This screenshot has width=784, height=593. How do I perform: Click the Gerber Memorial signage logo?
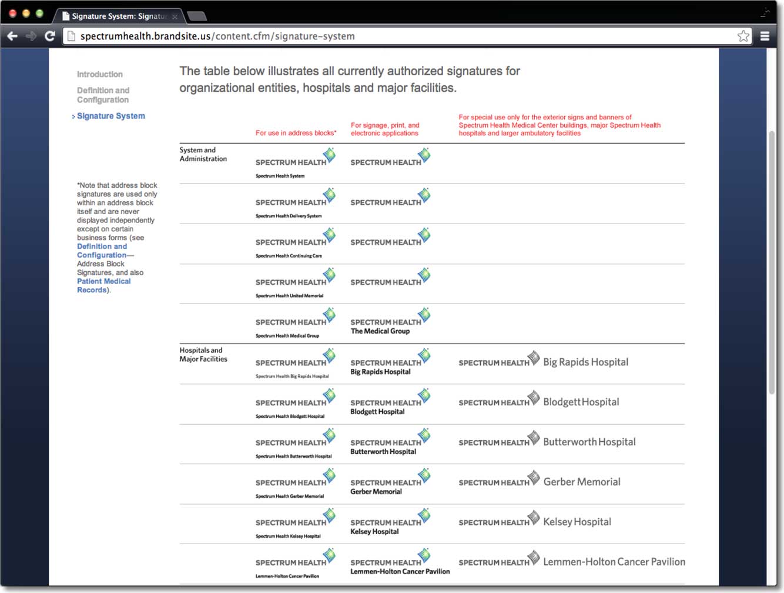(x=391, y=482)
